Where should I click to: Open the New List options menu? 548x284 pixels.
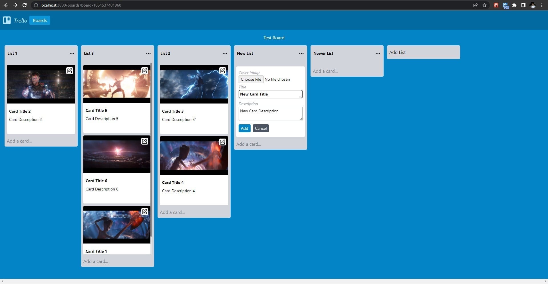pyautogui.click(x=301, y=53)
